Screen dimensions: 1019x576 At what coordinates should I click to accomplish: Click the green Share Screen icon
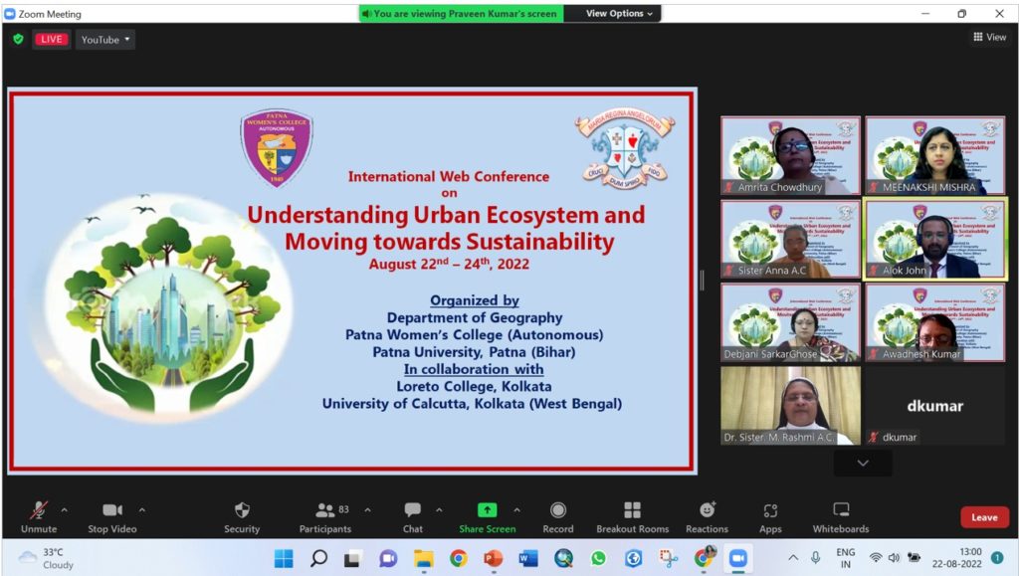point(487,510)
